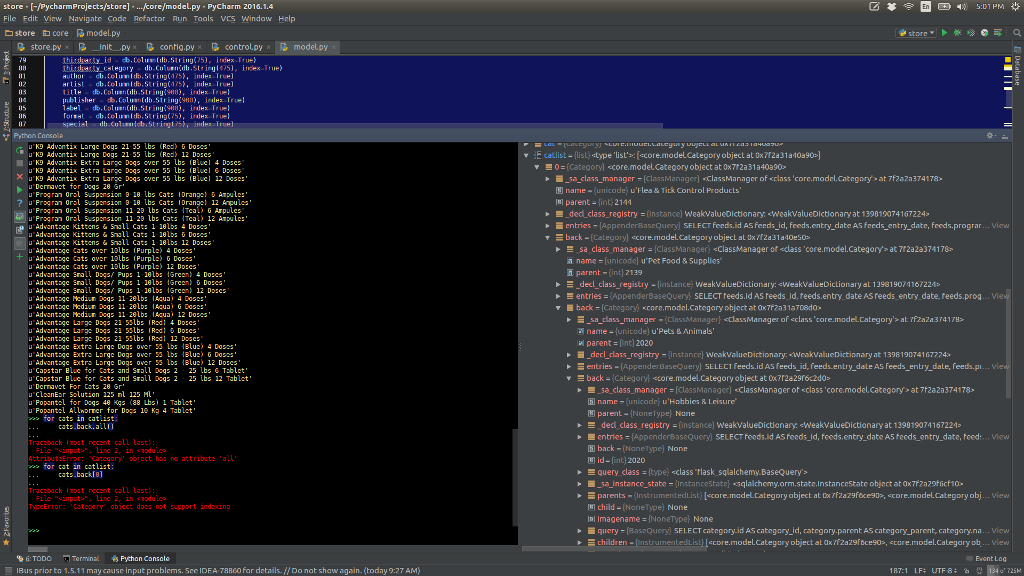Expand the query_class variable node
1024x576 pixels.
click(580, 472)
